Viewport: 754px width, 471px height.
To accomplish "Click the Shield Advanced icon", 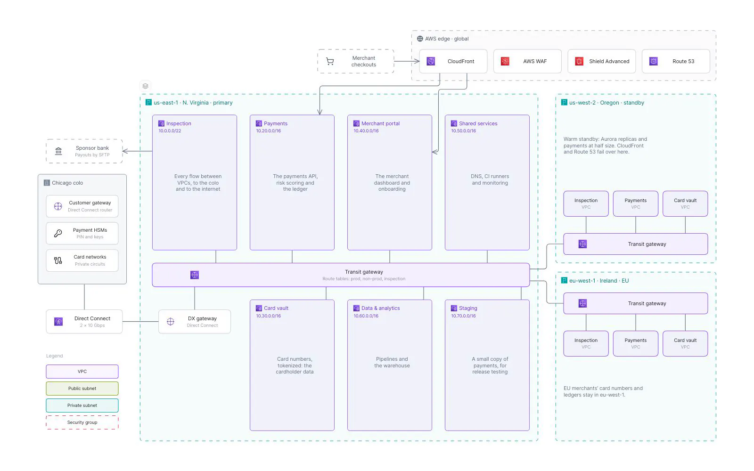I will click(579, 61).
